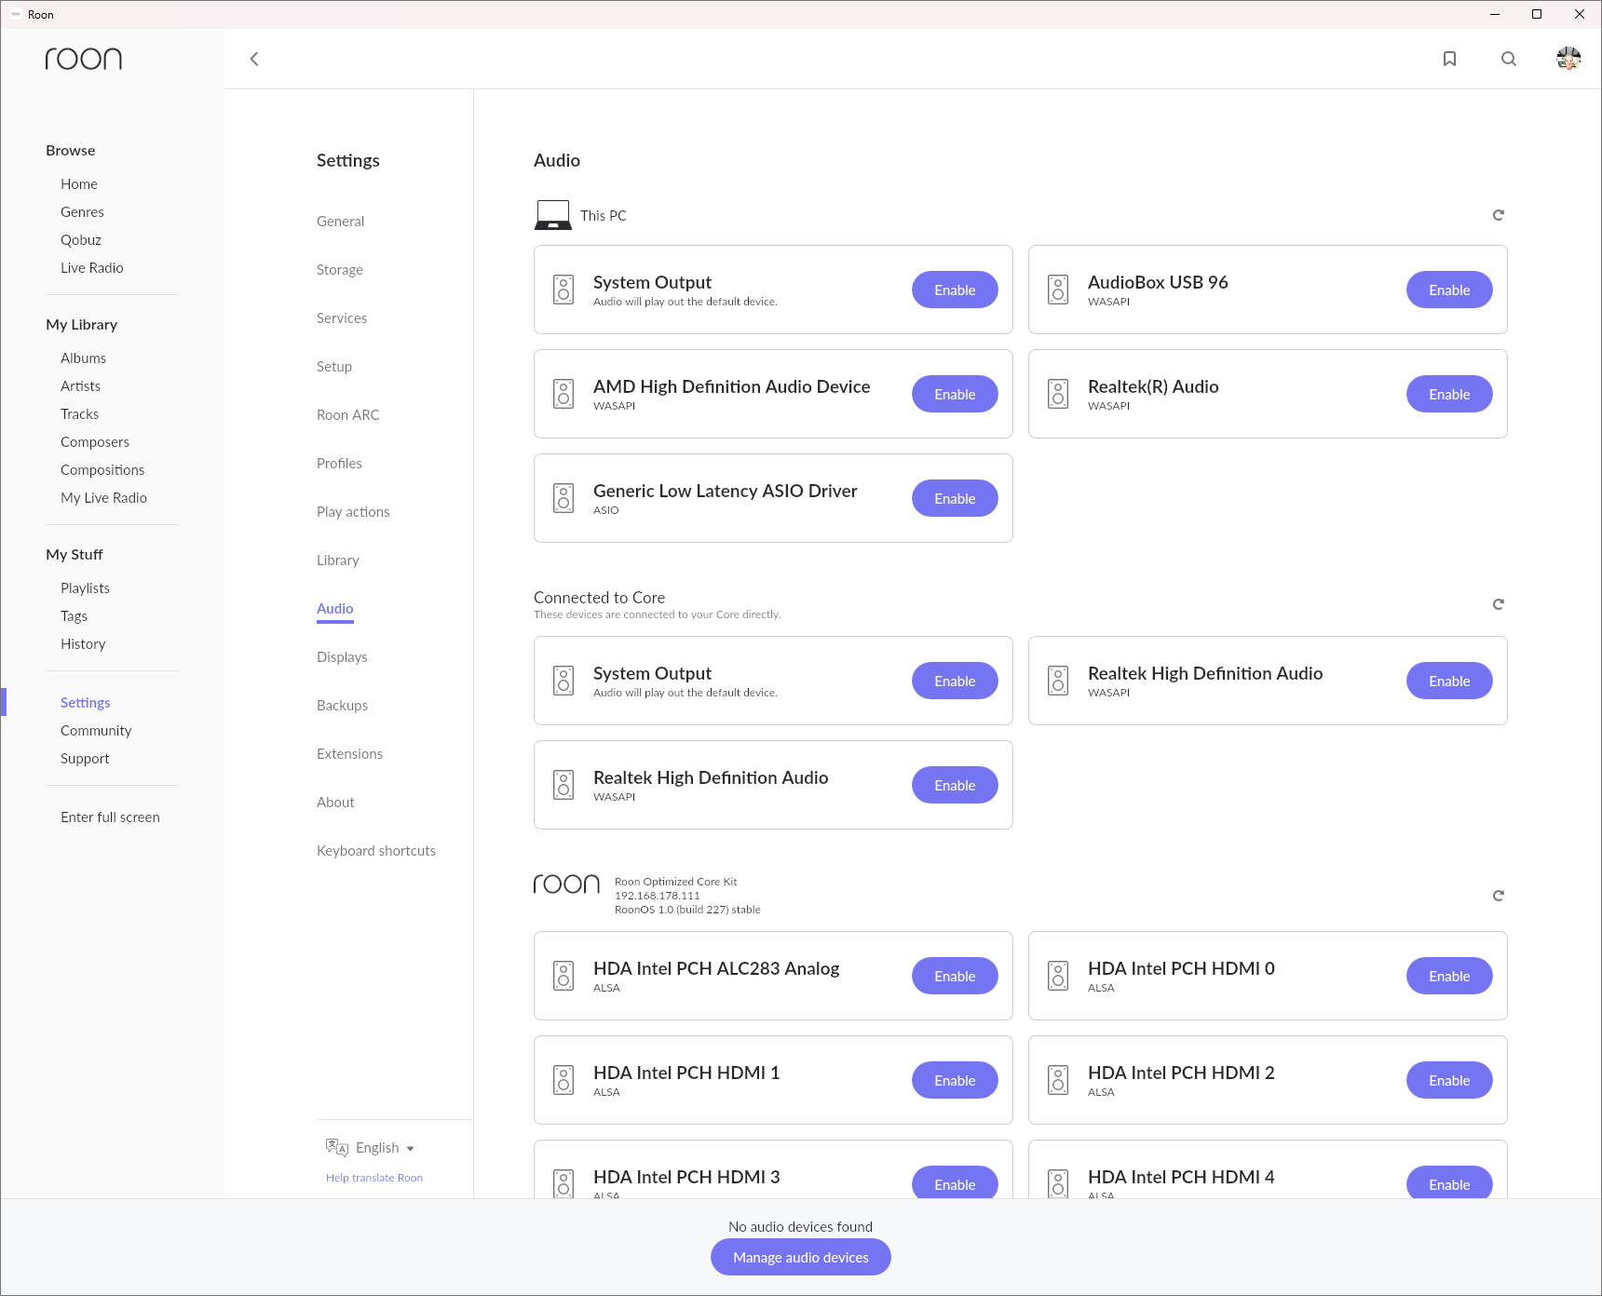This screenshot has height=1296, width=1602.
Task: Open Playlists under My Stuff
Action: [86, 587]
